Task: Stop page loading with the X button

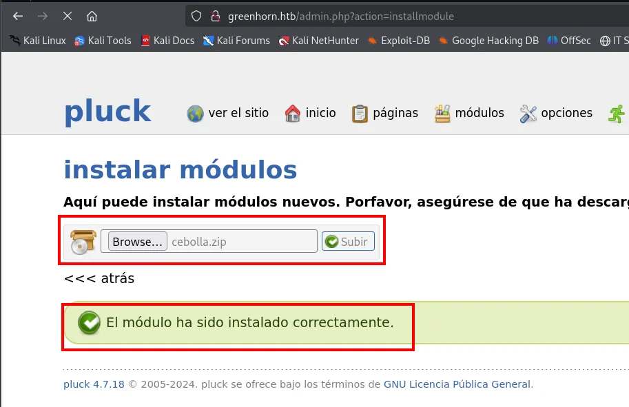Action: click(x=68, y=16)
